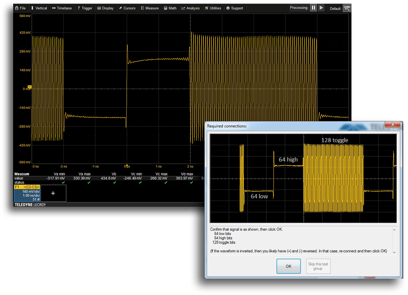Open the File menu
The width and height of the screenshot is (408, 295).
(20, 8)
